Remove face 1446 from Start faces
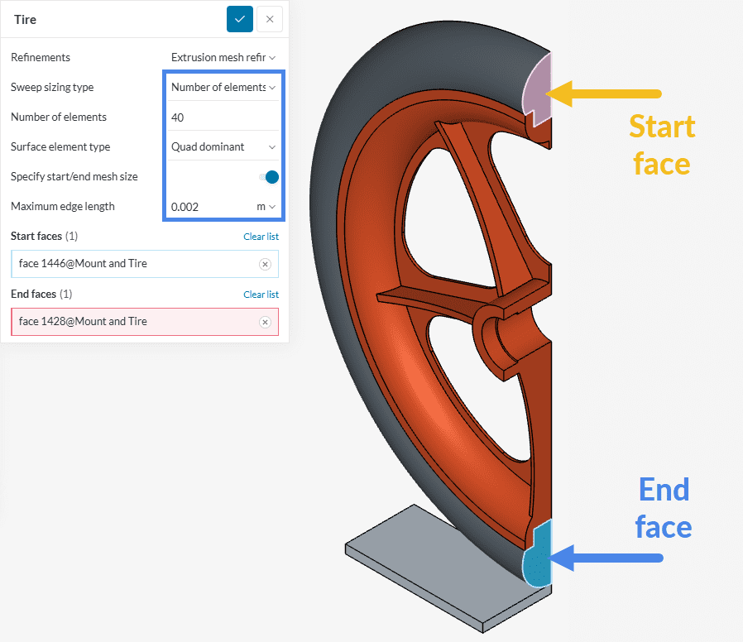743x642 pixels. tap(265, 264)
